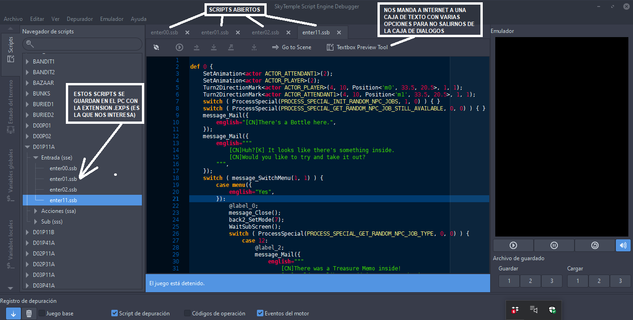This screenshot has width=633, height=320.
Task: Switch to the enter01.ssb tab
Action: [x=215, y=32]
